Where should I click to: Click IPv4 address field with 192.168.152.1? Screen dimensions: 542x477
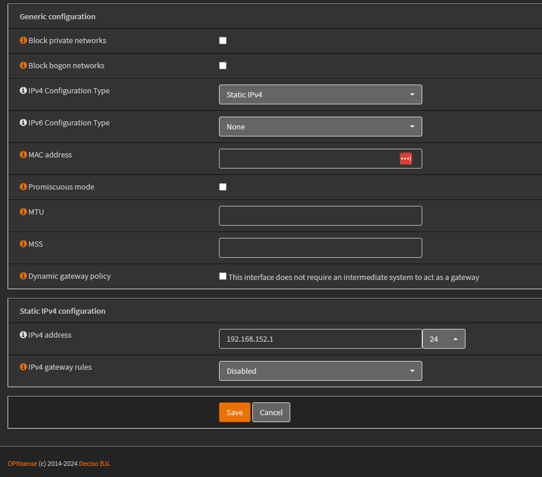point(321,339)
